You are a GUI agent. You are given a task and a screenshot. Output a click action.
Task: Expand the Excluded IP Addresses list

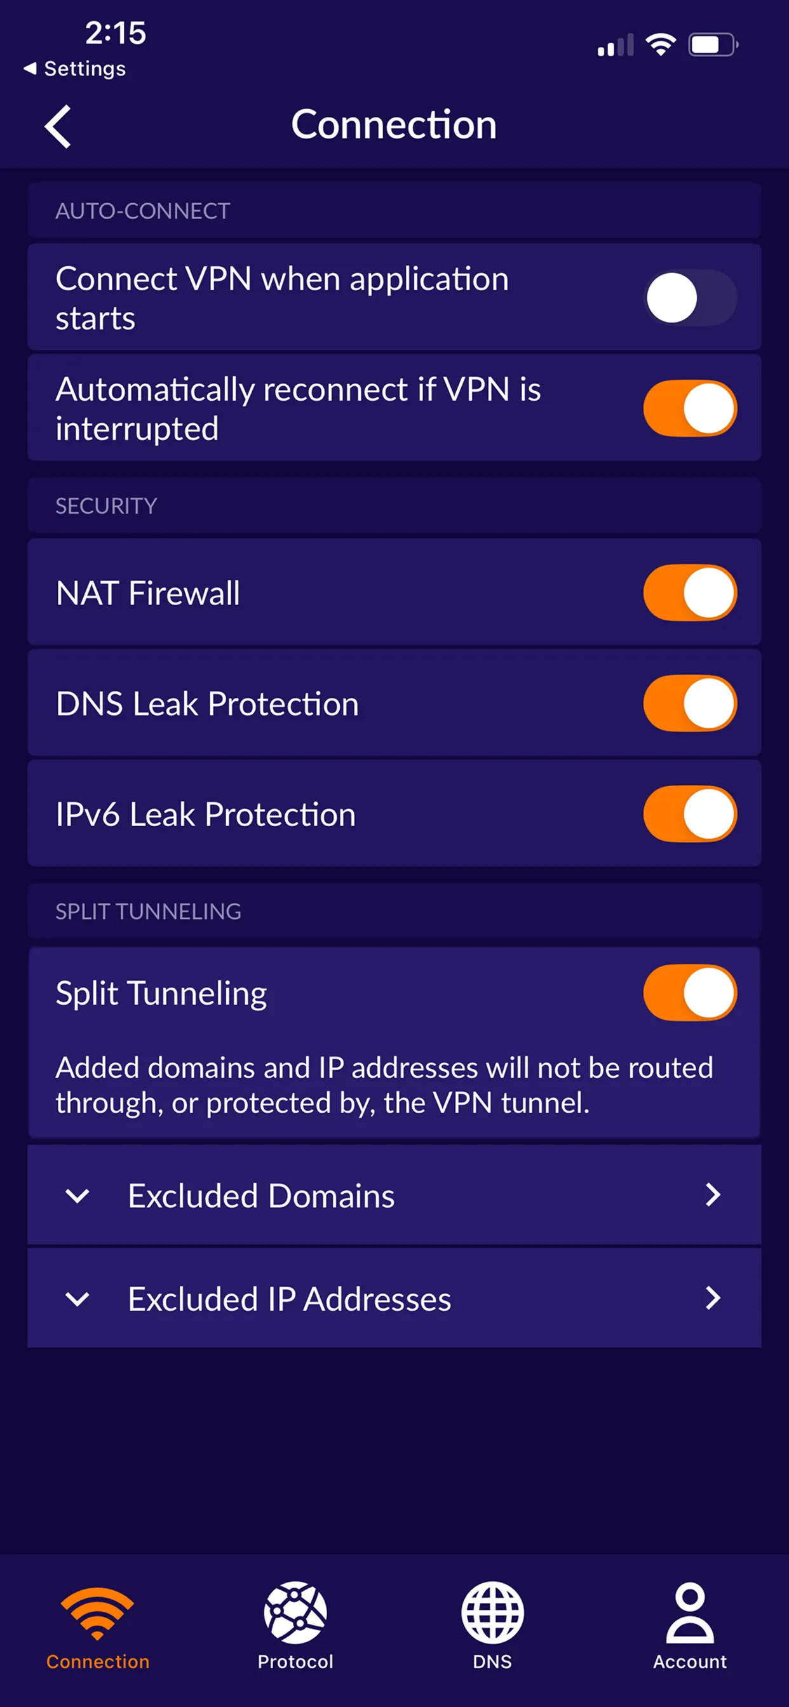click(x=78, y=1299)
